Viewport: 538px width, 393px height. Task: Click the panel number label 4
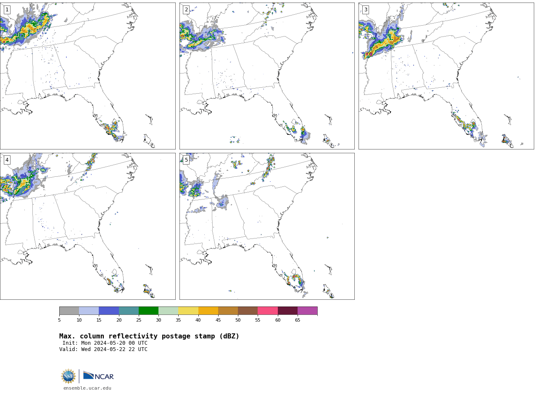[7, 160]
